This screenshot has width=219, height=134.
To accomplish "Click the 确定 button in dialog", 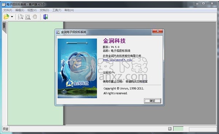I will pos(152,101).
